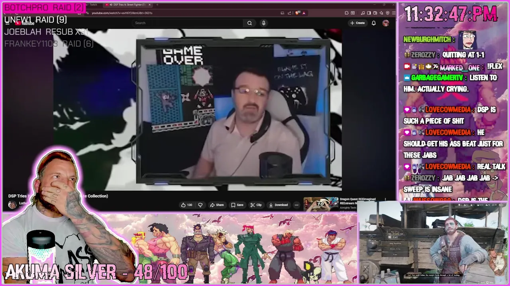Click the 'BOTCHPRO RAID (2)' alert text
Image resolution: width=510 pixels, height=286 pixels.
(x=44, y=8)
